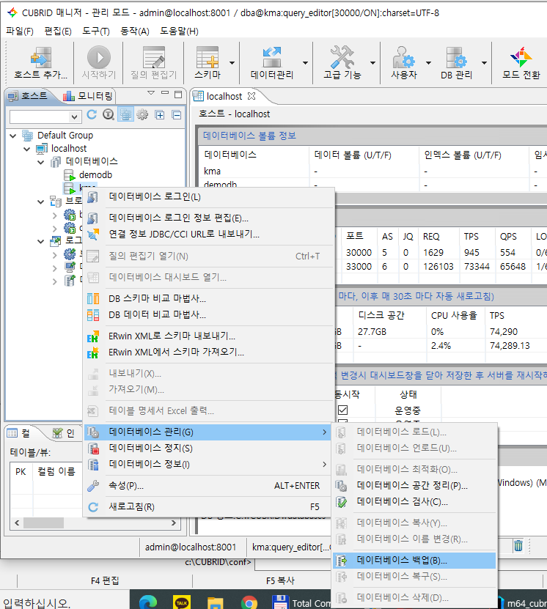The width and height of the screenshot is (547, 609).
Task: Open the host panel view menu triangle
Action: point(151,93)
